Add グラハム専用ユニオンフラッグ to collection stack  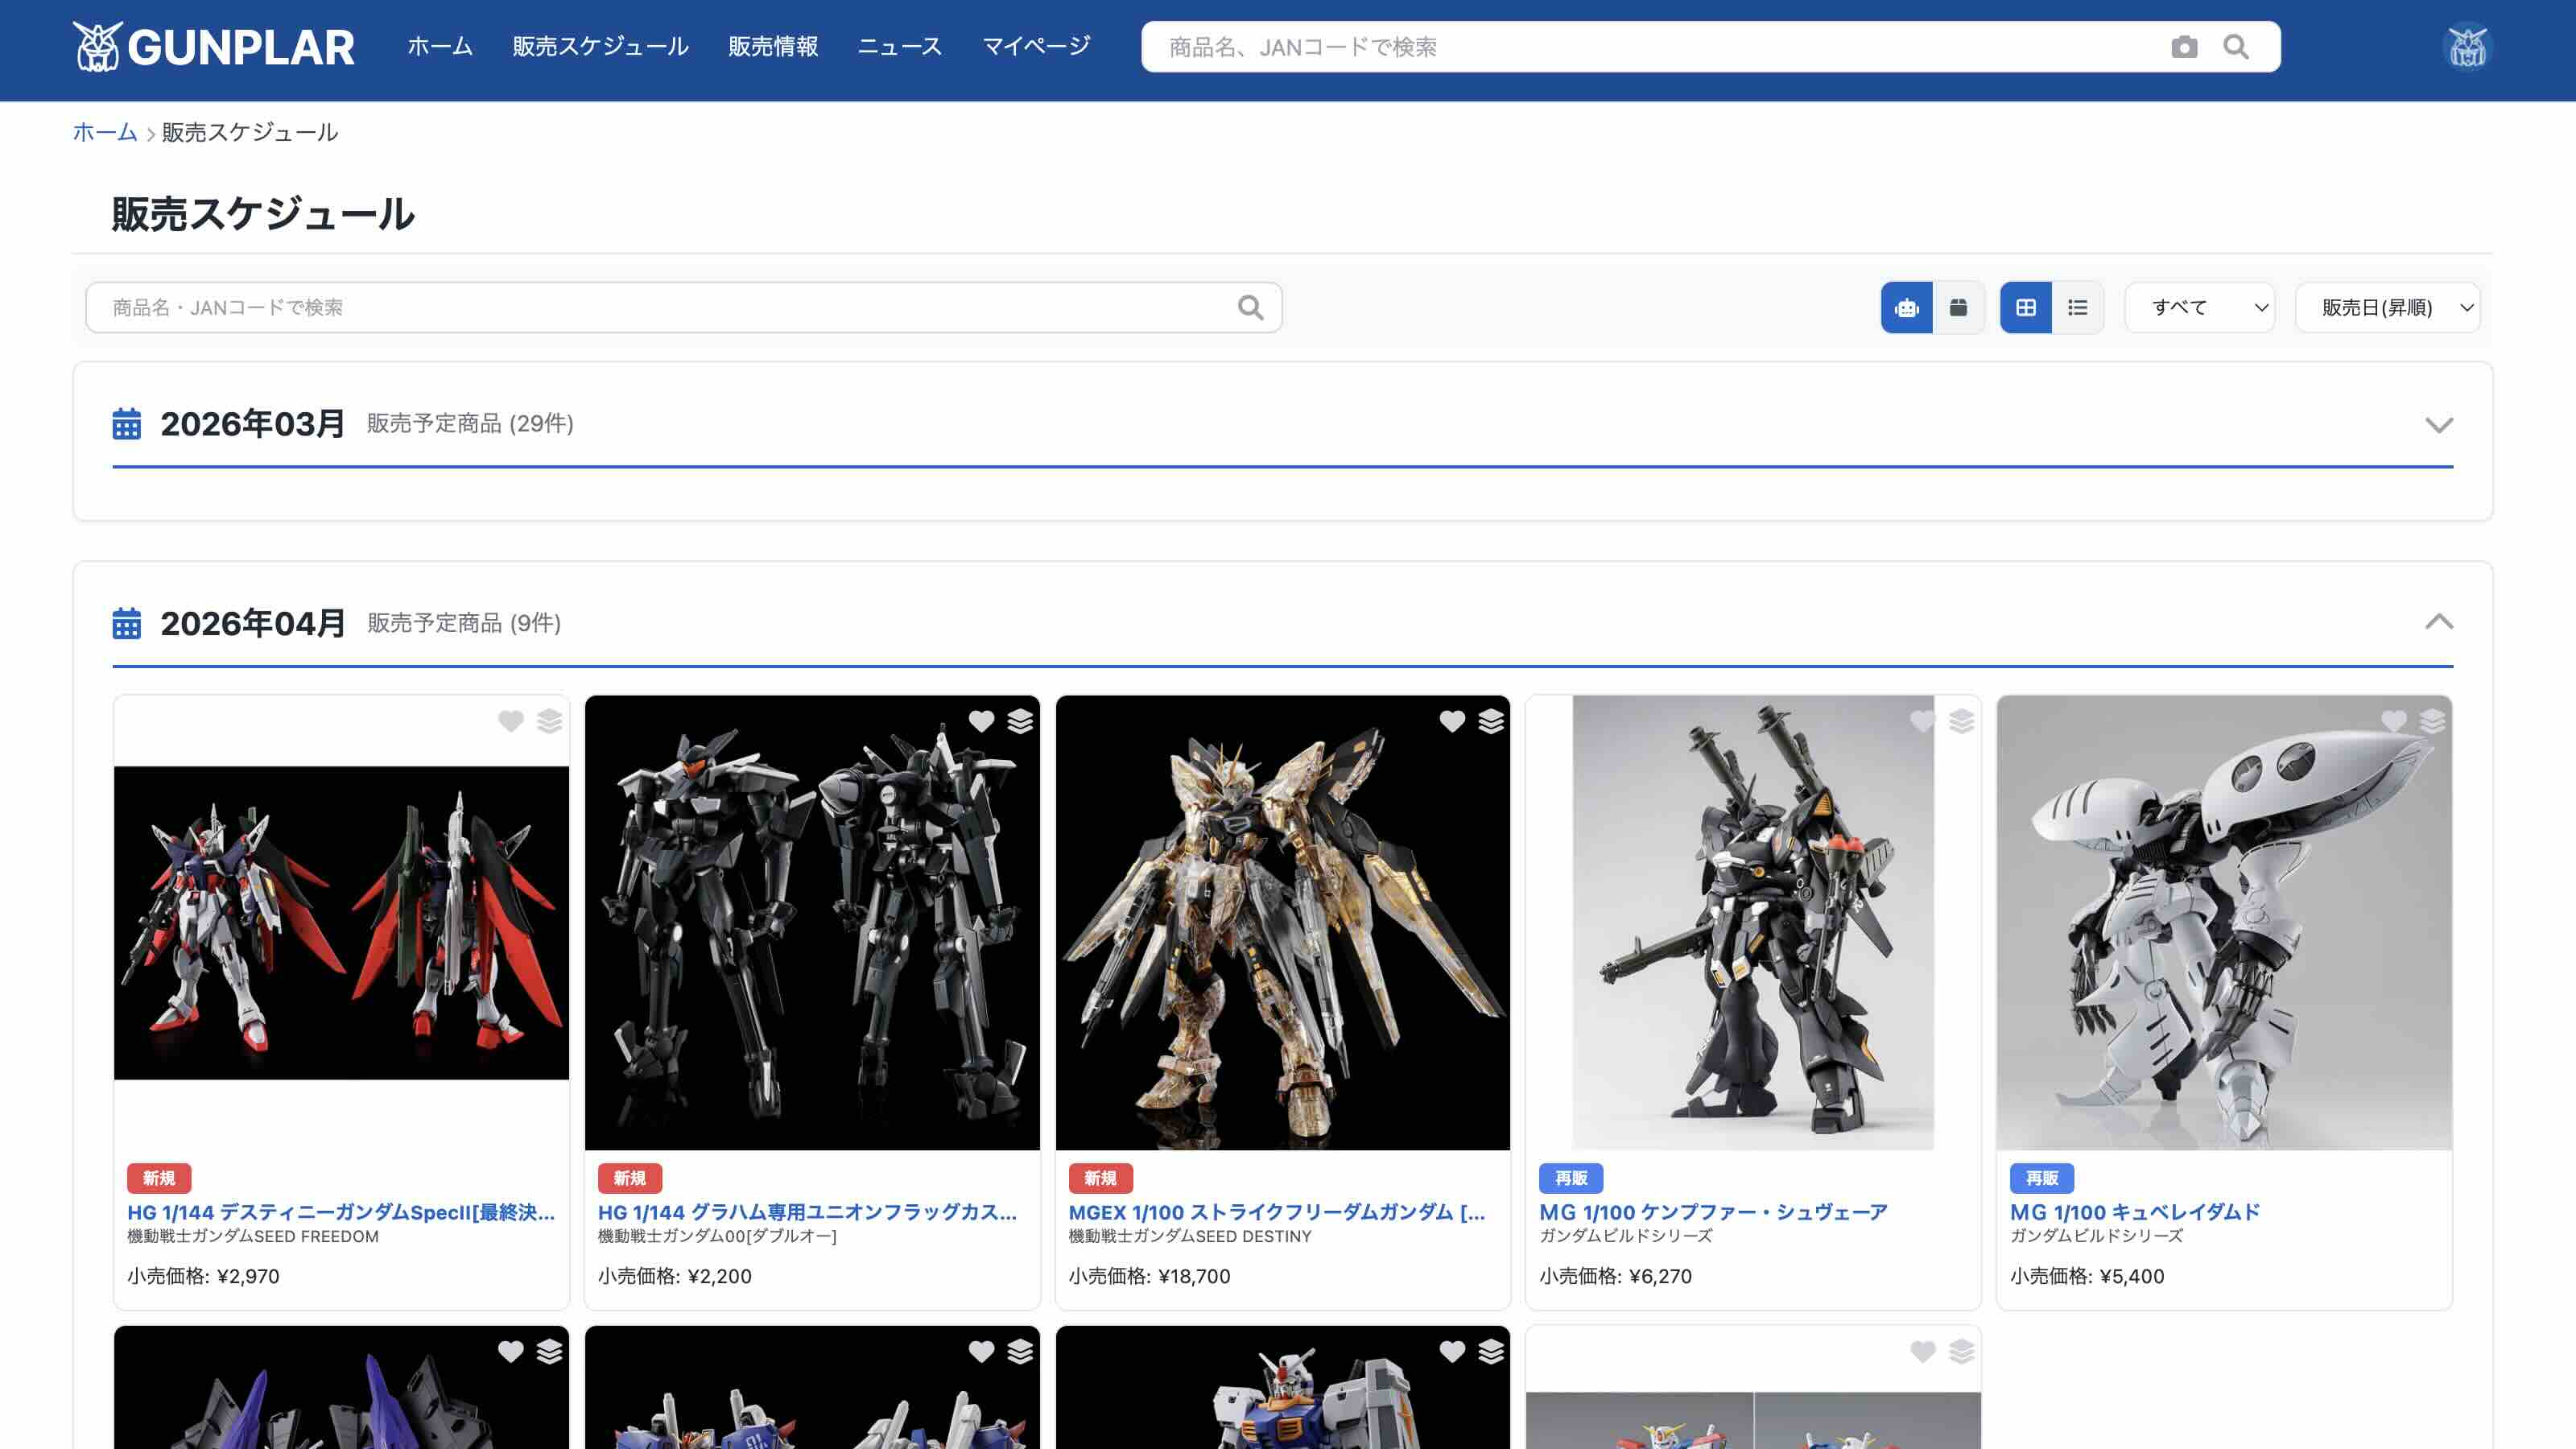tap(1020, 721)
